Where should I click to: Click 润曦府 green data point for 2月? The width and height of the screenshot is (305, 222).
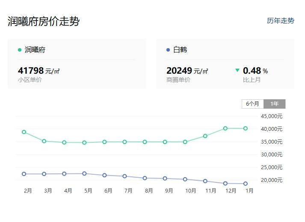click(24, 132)
